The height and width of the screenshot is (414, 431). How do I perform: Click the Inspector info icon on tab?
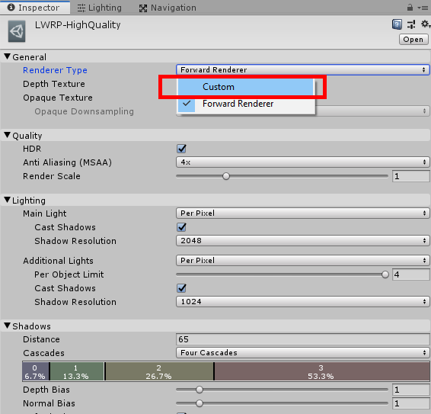point(11,8)
